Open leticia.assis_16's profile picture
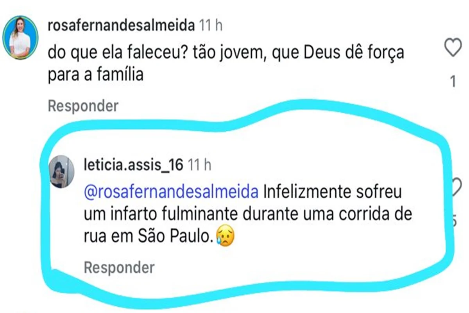 click(x=63, y=172)
